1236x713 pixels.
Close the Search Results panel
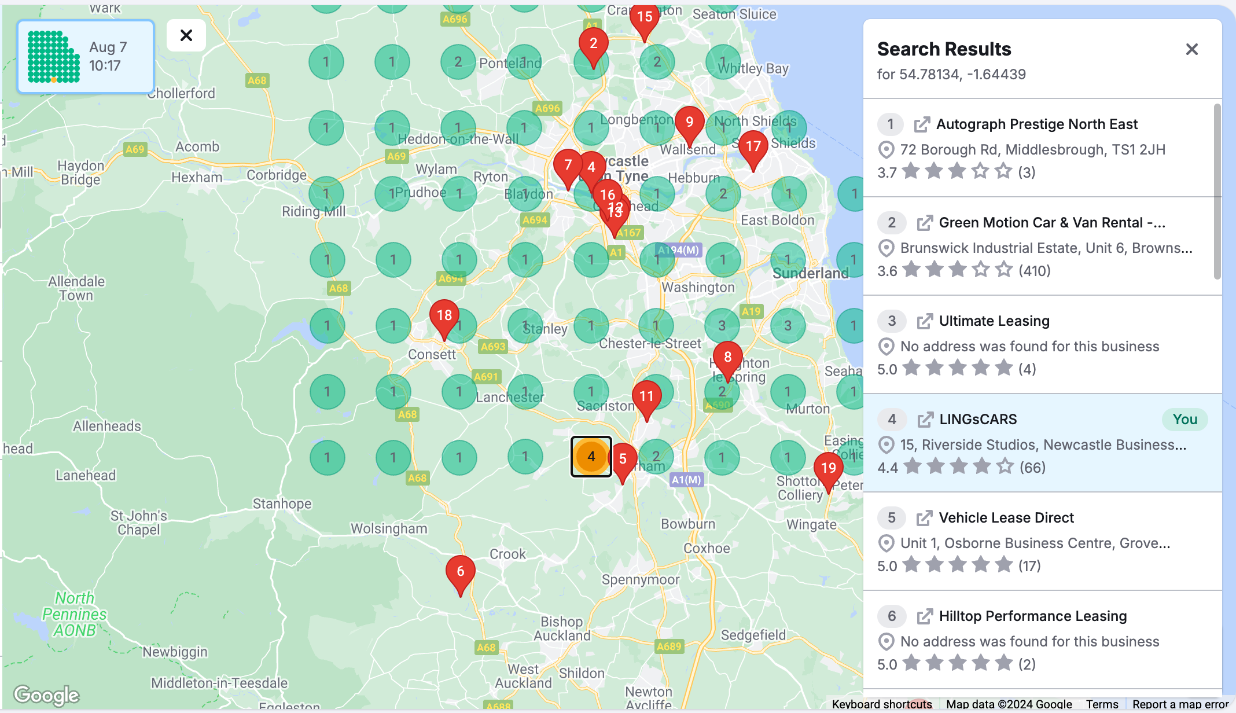1191,49
